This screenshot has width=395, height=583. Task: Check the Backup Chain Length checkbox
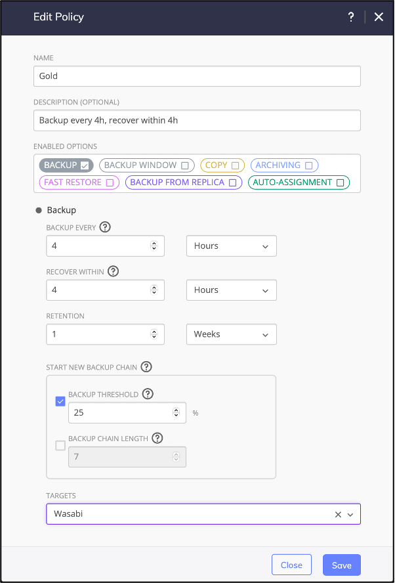tap(60, 445)
